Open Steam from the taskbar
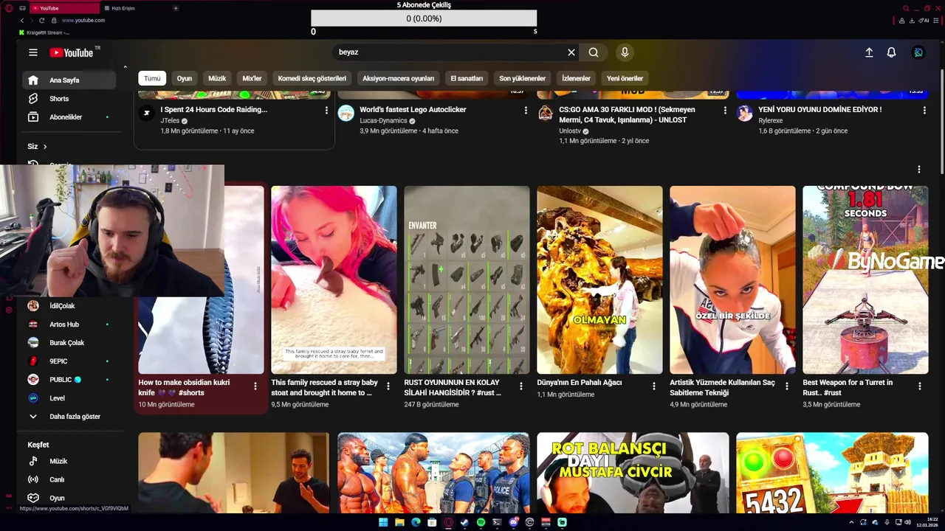 click(464, 522)
